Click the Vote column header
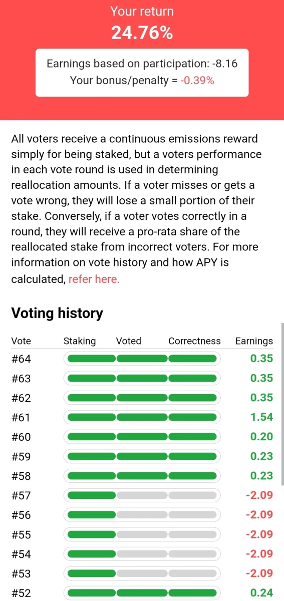This screenshot has height=601, width=284. point(21,341)
